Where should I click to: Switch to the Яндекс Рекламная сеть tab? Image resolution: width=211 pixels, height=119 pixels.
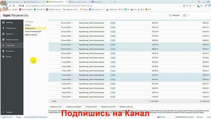click(x=56, y=2)
